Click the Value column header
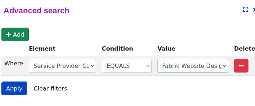The height and width of the screenshot is (106, 255). [x=166, y=49]
